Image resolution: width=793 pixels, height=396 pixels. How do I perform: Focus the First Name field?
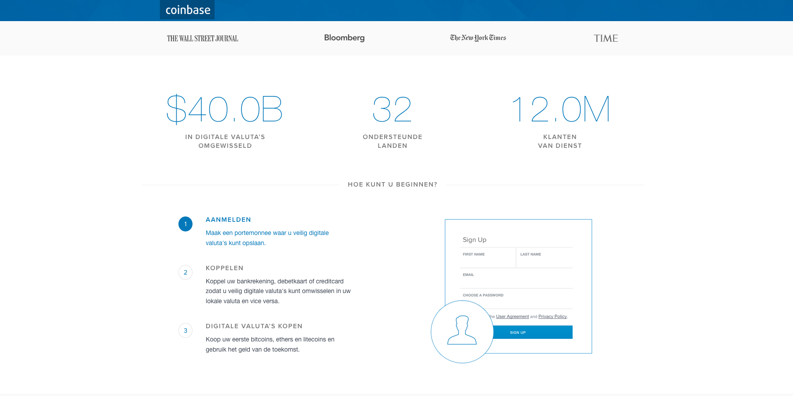488,258
